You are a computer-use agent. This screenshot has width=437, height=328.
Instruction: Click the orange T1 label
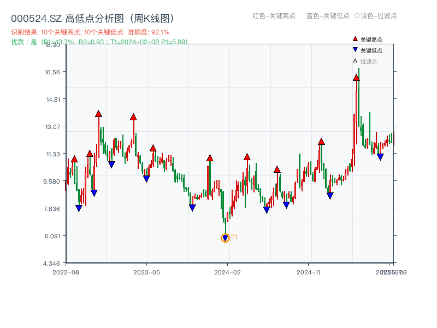point(234,237)
